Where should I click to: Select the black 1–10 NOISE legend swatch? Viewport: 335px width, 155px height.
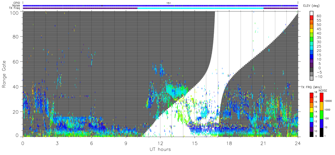click(321, 132)
